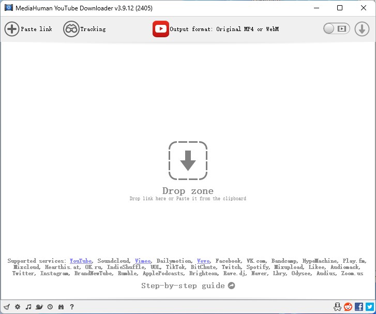
Task: Click the music note icon in status bar
Action: (x=28, y=307)
